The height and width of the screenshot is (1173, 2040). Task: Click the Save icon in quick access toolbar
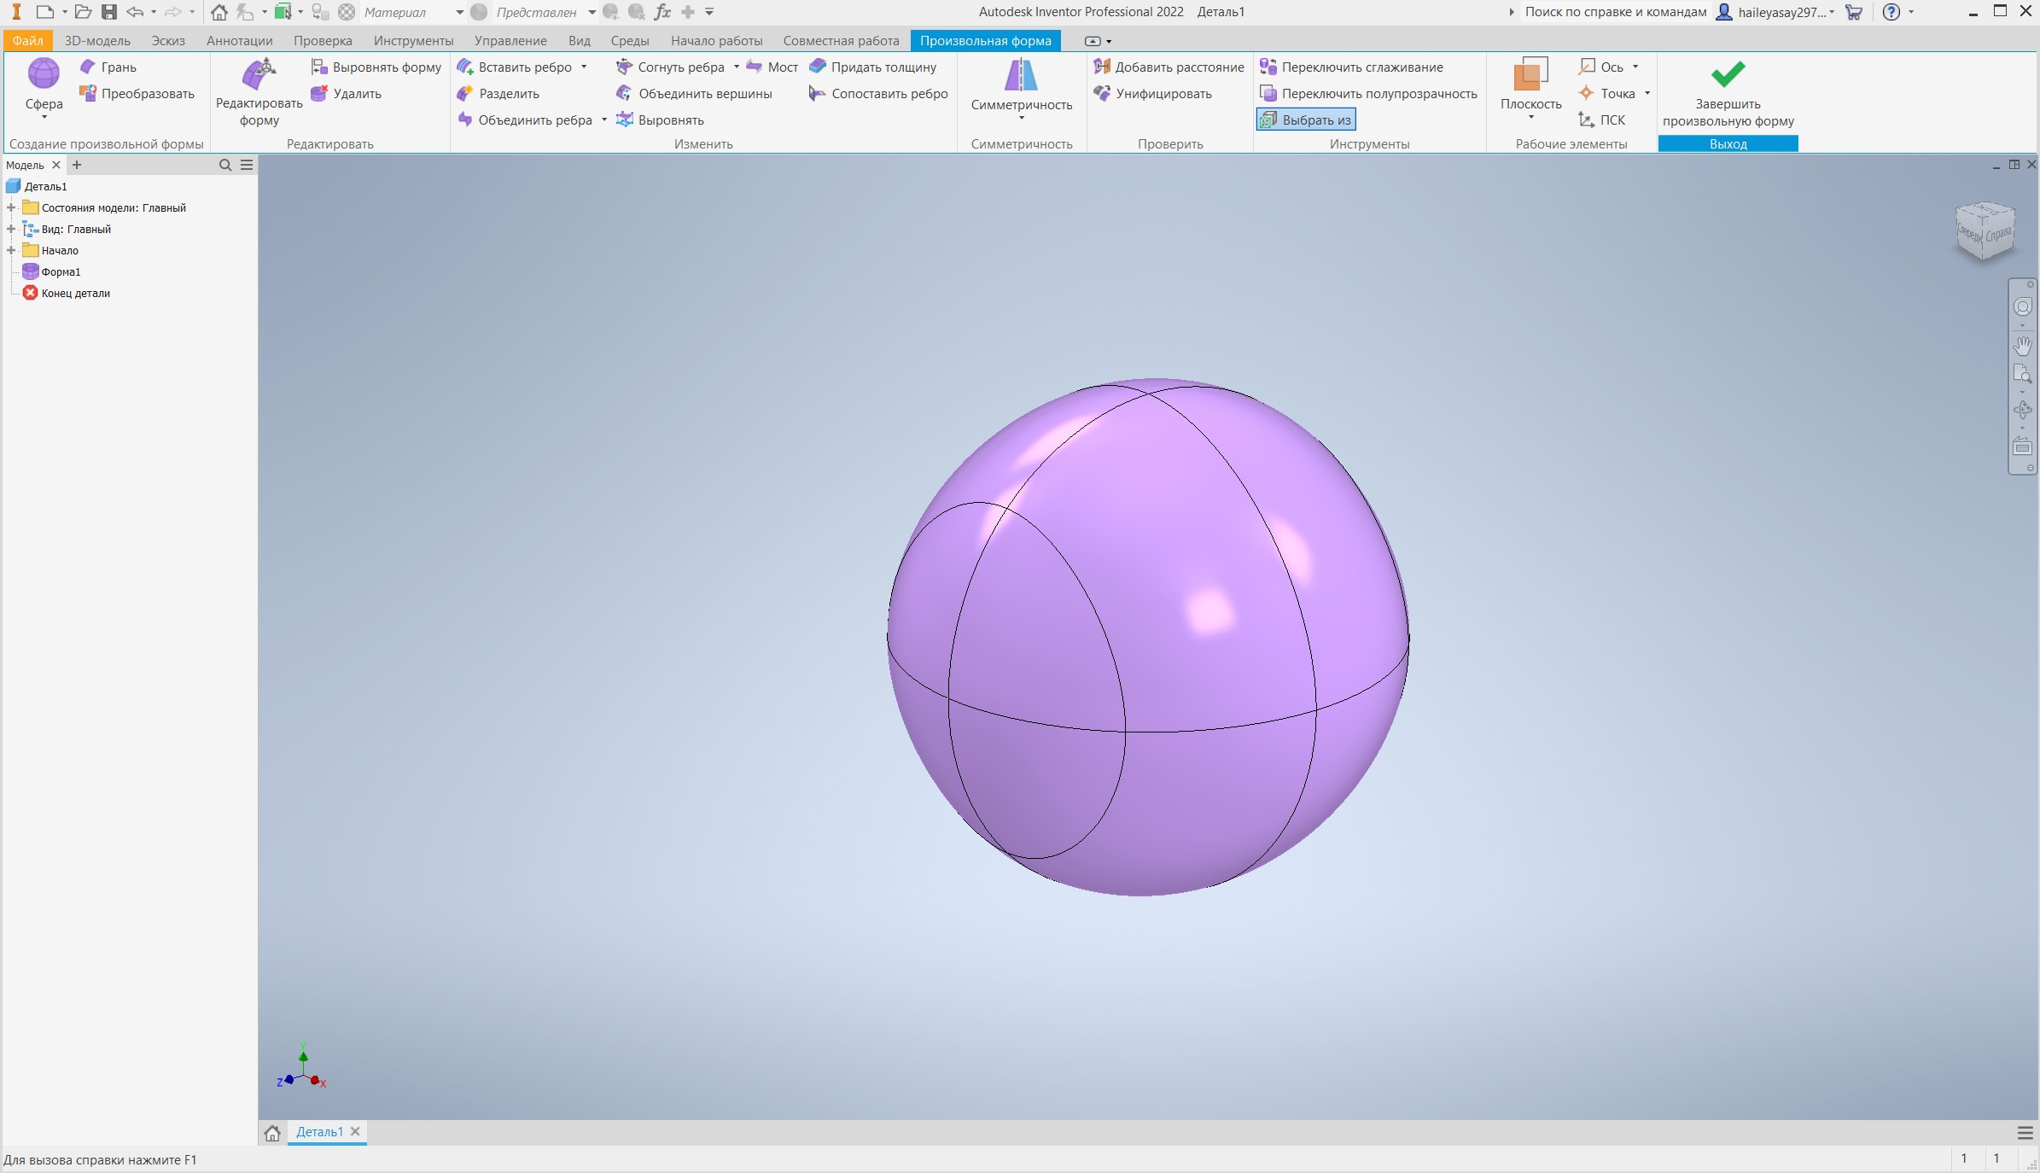[x=108, y=12]
